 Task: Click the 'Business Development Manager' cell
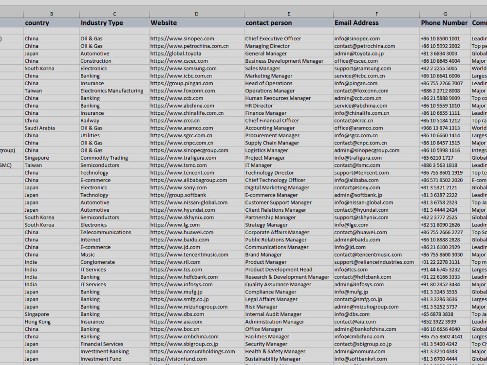point(289,61)
